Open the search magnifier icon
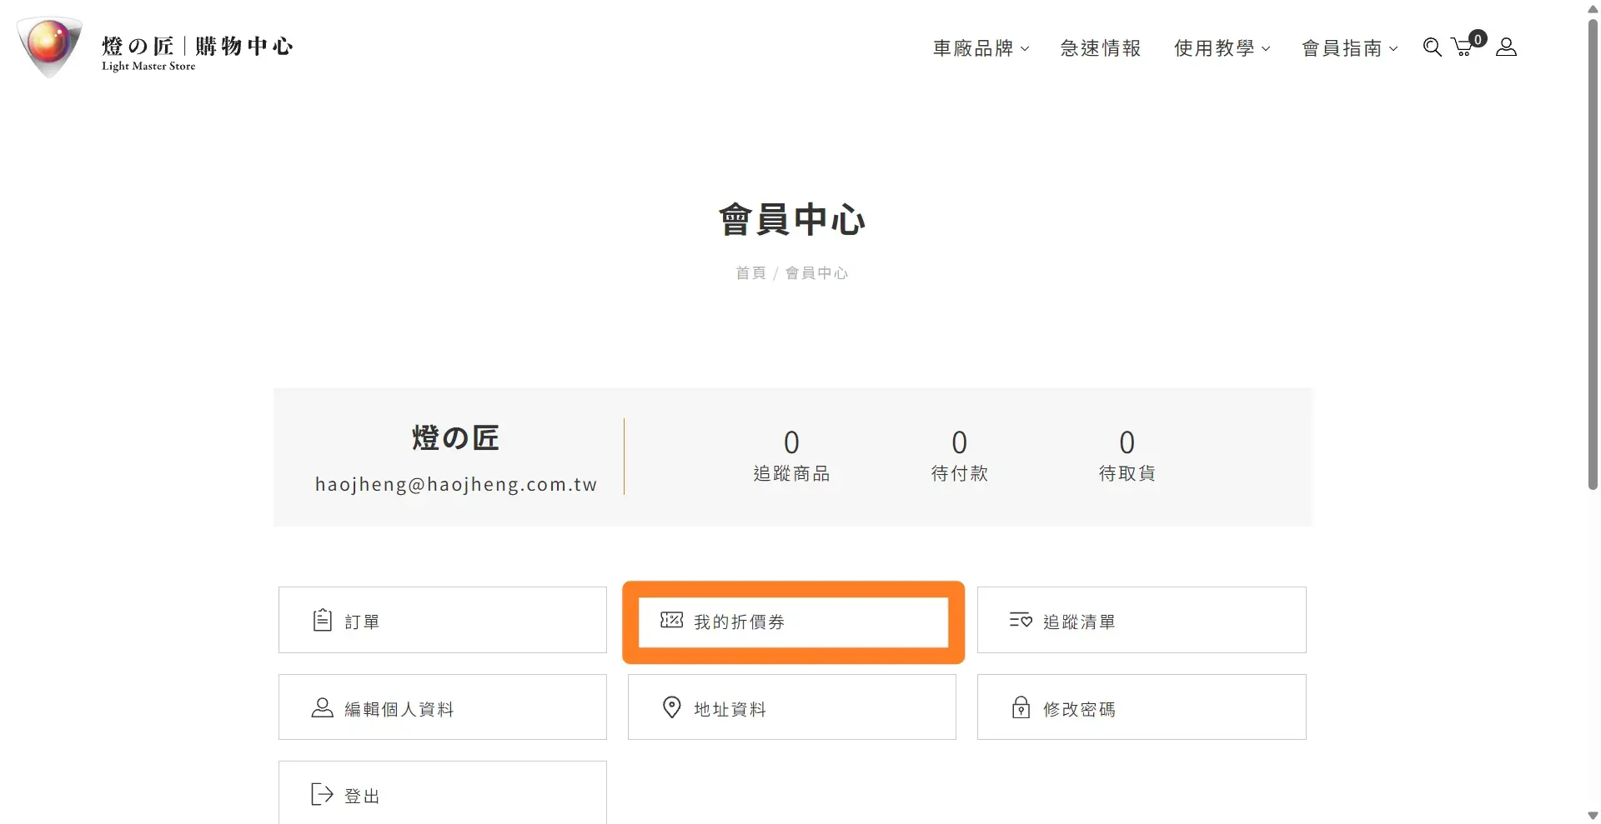 click(x=1432, y=47)
